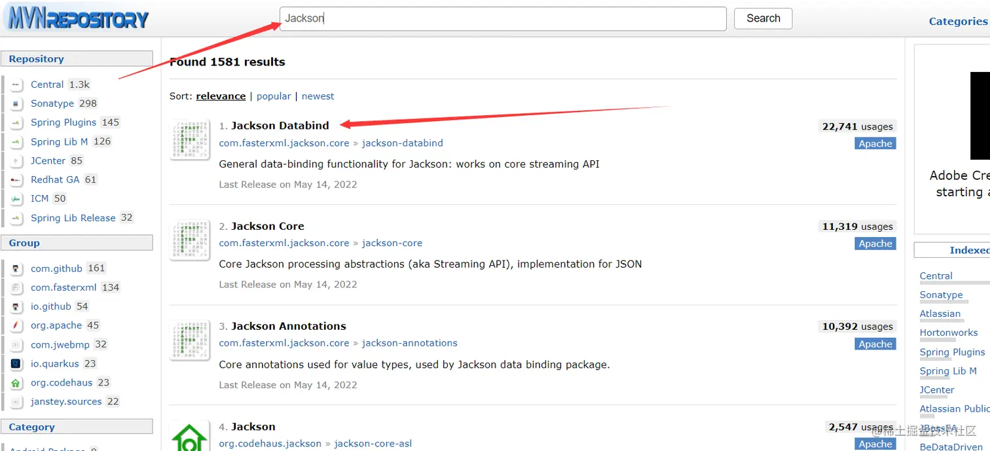
Task: Open Hortonworks in the Indexed list
Action: coord(948,333)
